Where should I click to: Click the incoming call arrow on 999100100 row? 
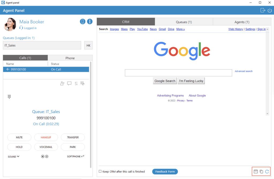[x=8, y=69]
